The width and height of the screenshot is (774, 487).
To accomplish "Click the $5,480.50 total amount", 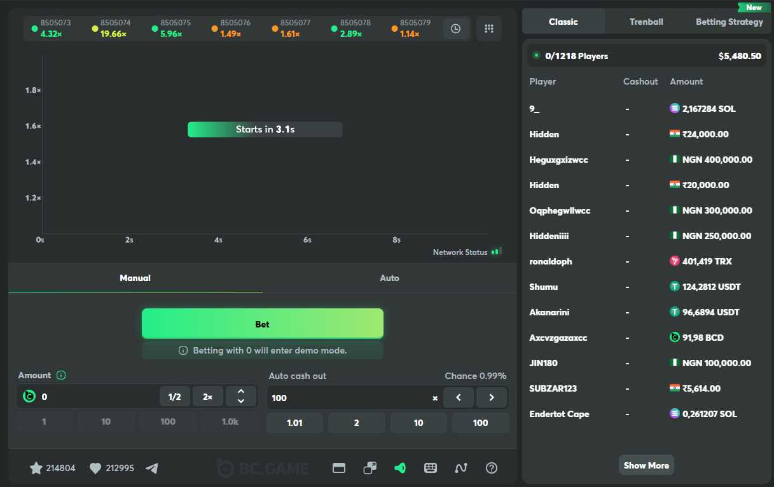I will coord(740,56).
